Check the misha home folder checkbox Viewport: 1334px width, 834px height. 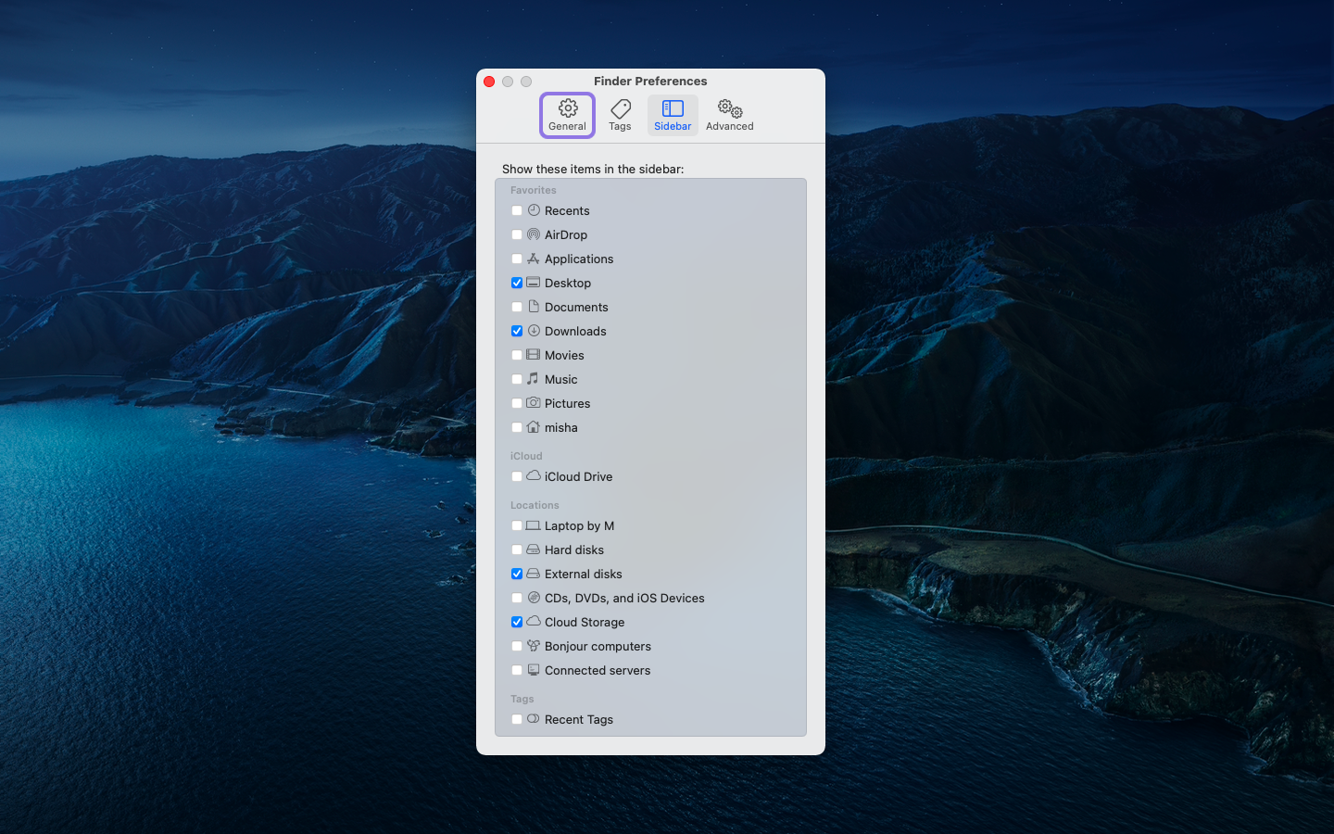517,428
